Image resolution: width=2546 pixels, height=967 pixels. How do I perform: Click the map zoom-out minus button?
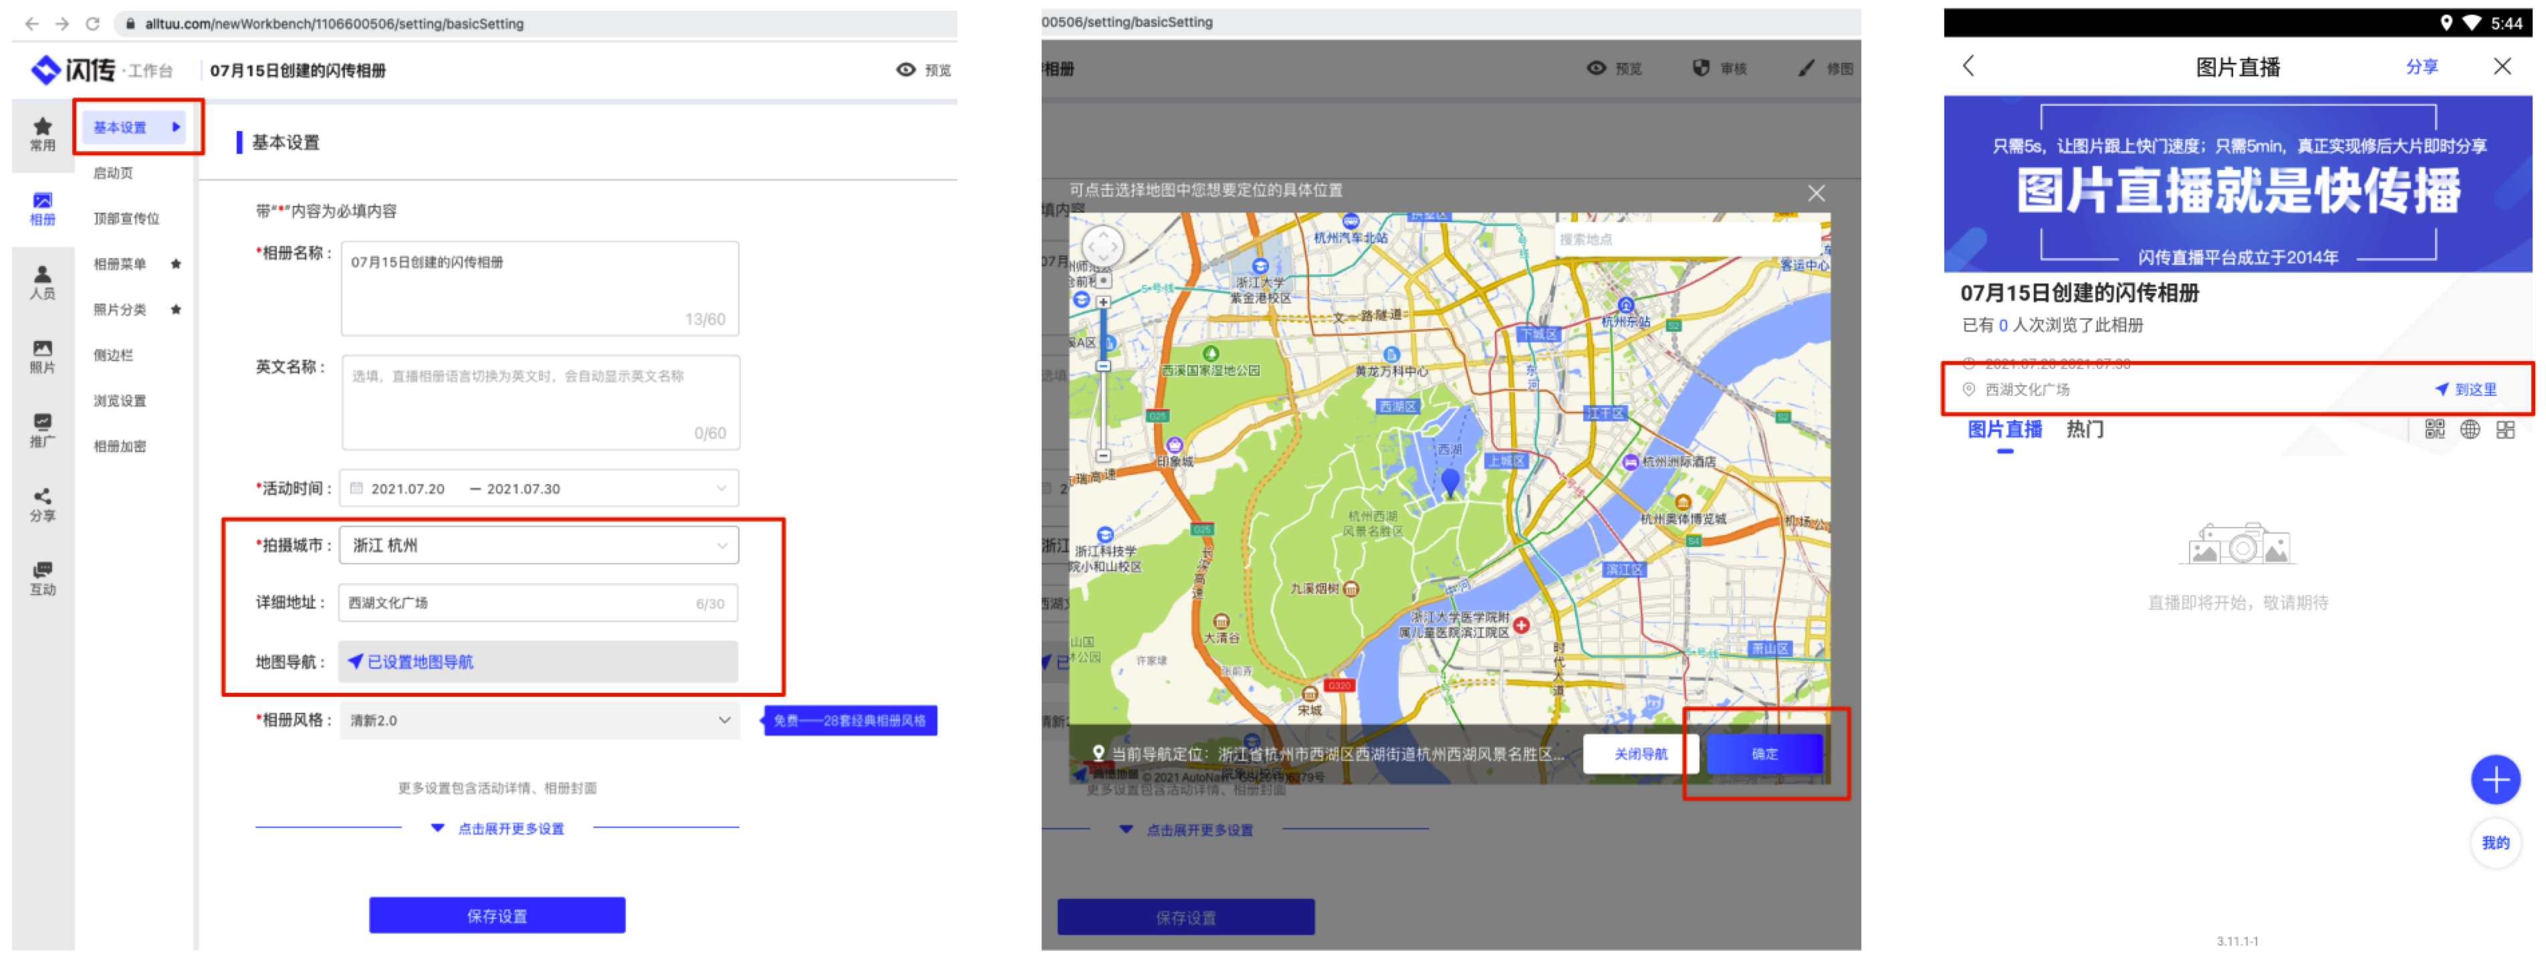(x=1103, y=456)
